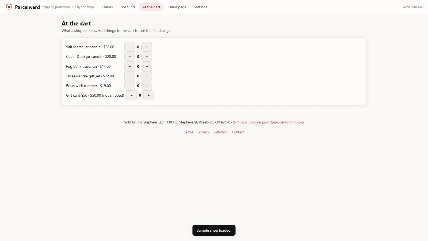This screenshot has width=428, height=241.
Task: Switch to The fund tab
Action: pos(127,7)
